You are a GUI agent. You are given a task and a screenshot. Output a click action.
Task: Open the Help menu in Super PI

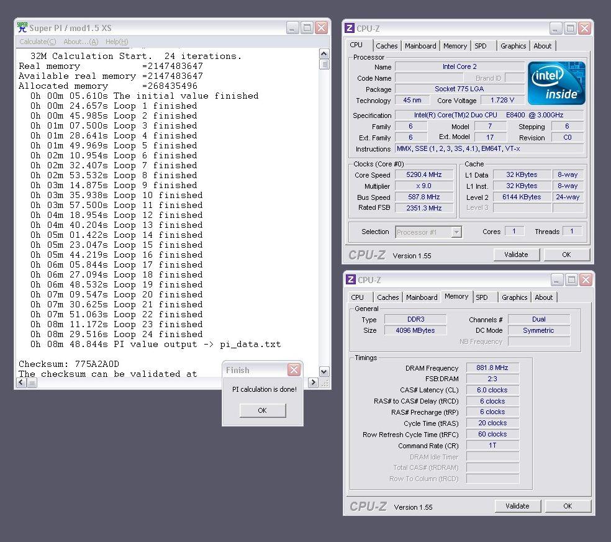coord(117,42)
